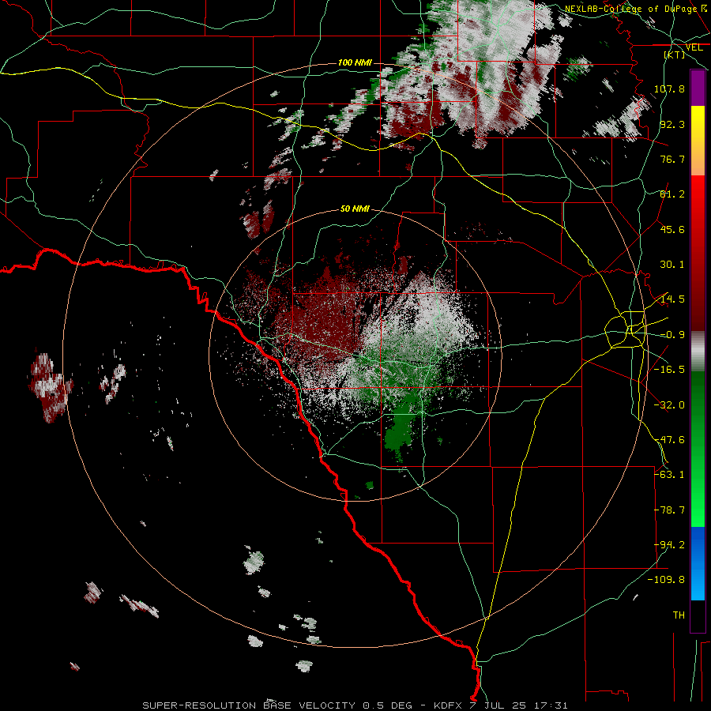Click the -32.0 velocity scale label
Image resolution: width=711 pixels, height=711 pixels.
click(669, 405)
